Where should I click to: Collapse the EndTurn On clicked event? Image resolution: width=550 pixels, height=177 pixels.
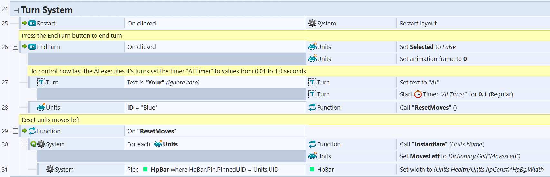(15, 47)
